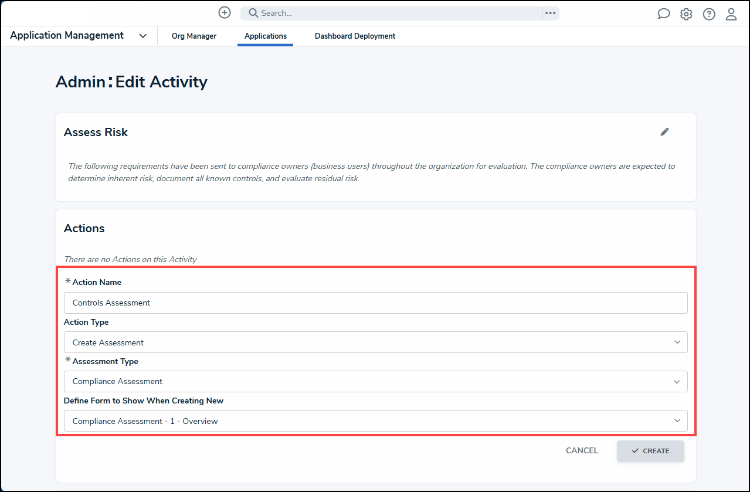
Task: Click the magnifier search icon
Action: click(x=252, y=13)
